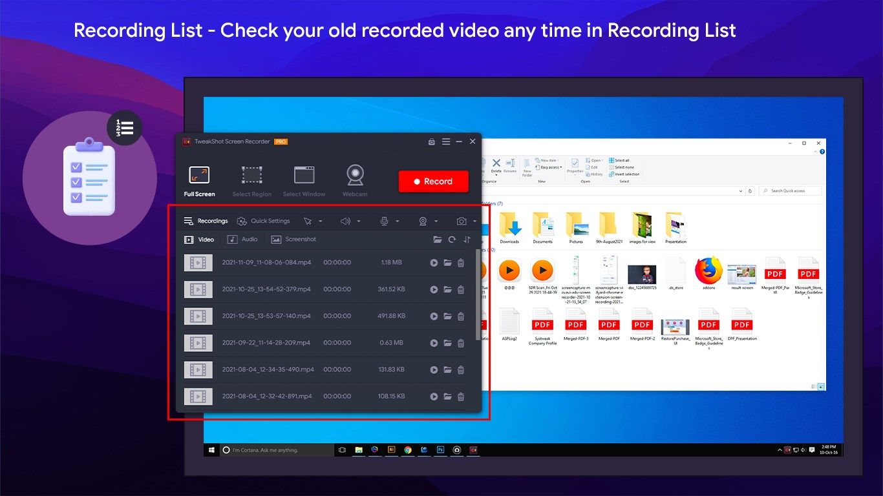The width and height of the screenshot is (883, 496).
Task: Click thumbnail of 2021-11-09_11-08-06-084.mp4
Action: point(198,263)
